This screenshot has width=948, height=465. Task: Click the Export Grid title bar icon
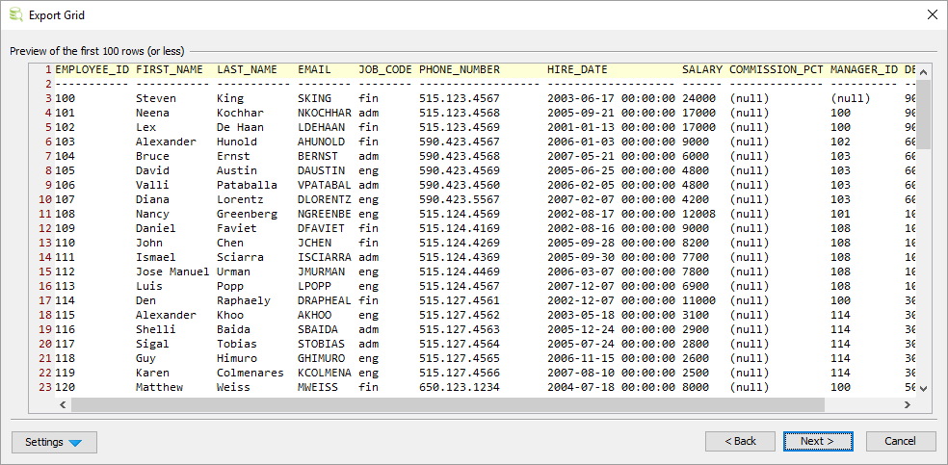tap(15, 14)
